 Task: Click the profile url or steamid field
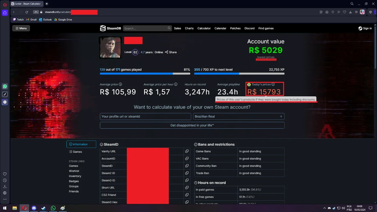click(x=145, y=116)
